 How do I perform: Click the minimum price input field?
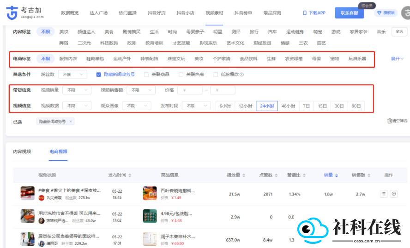(x=190, y=90)
